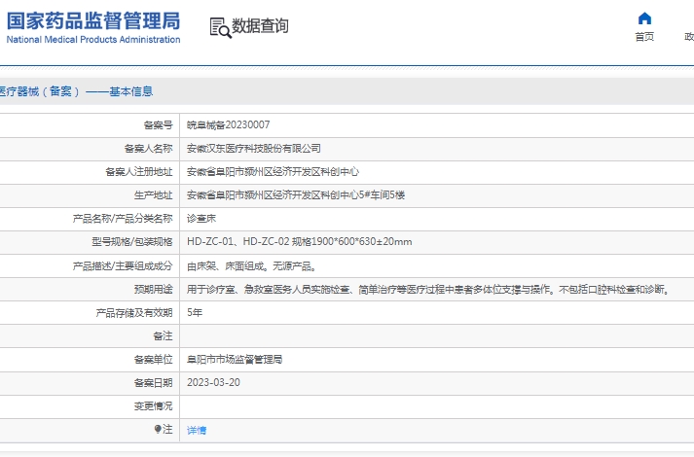Click the 首页 home icon
The width and height of the screenshot is (694, 457).
pos(644,18)
